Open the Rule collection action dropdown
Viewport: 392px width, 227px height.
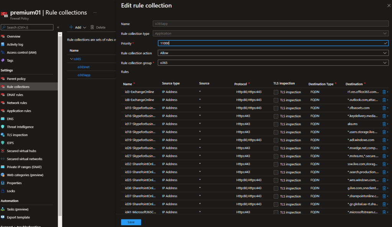coord(273,53)
